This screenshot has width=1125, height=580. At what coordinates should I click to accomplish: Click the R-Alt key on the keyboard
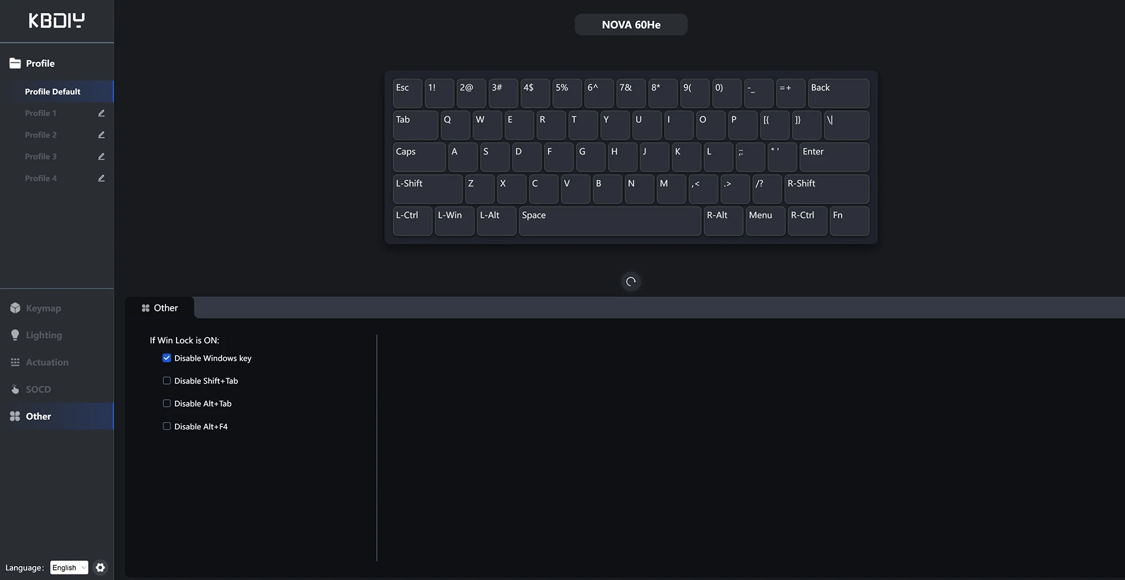tap(723, 221)
